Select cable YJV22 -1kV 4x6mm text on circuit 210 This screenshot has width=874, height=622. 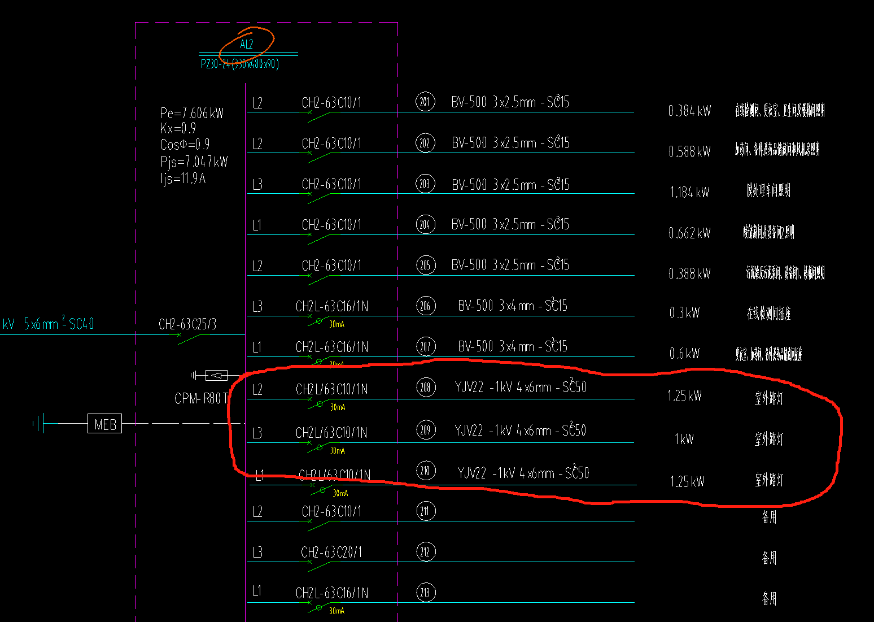523,473
